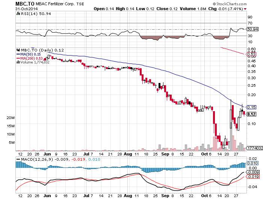Click the 1774032 volume value tag
The image size is (263, 199).
[x=253, y=149]
